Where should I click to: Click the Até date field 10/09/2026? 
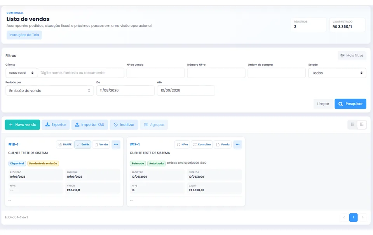click(186, 90)
